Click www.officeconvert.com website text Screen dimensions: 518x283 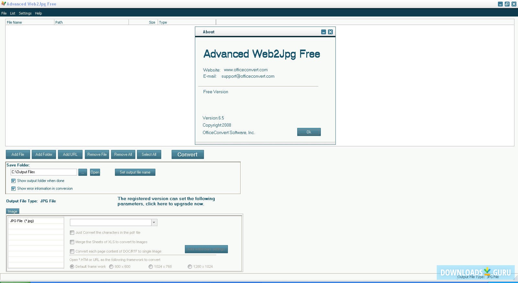pos(246,70)
